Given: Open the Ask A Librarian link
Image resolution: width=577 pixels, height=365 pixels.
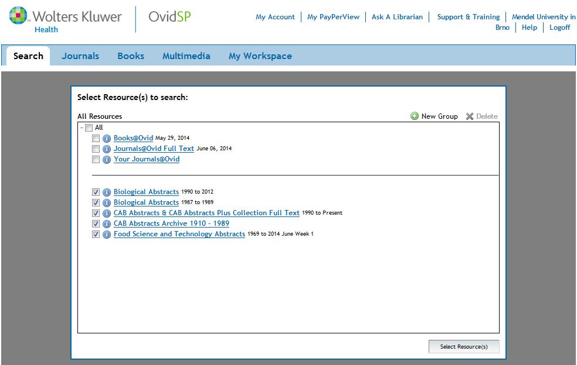Looking at the screenshot, I should point(397,17).
